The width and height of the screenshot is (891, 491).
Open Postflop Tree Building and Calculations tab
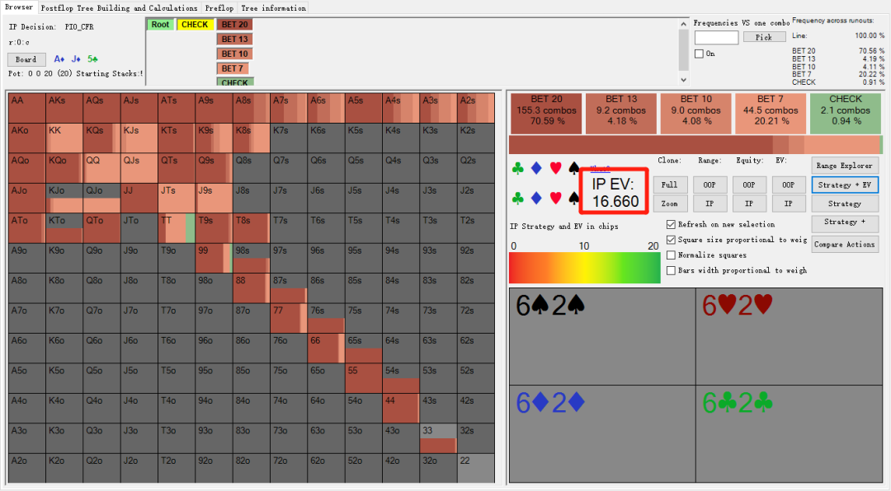pos(120,8)
